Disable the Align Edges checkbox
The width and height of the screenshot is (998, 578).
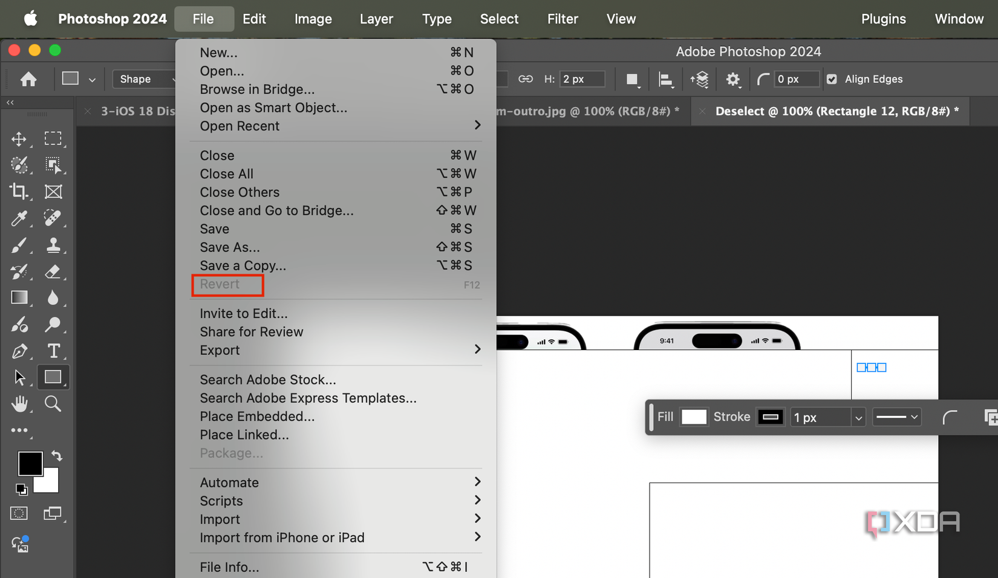833,79
